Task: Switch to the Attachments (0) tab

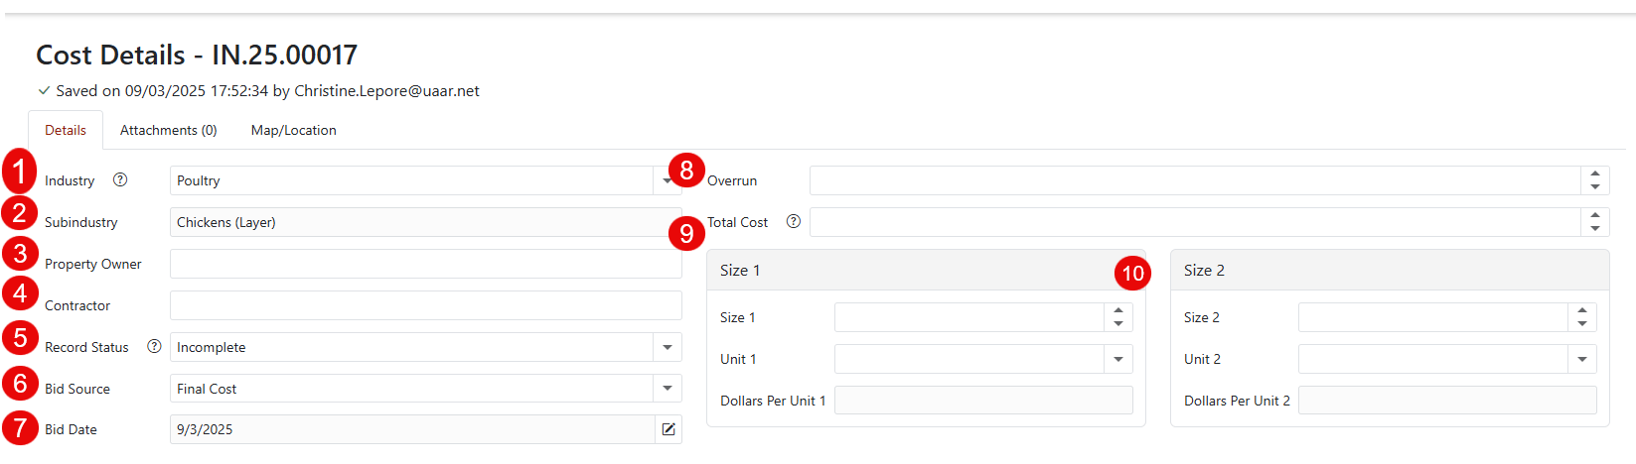Action: pyautogui.click(x=168, y=130)
